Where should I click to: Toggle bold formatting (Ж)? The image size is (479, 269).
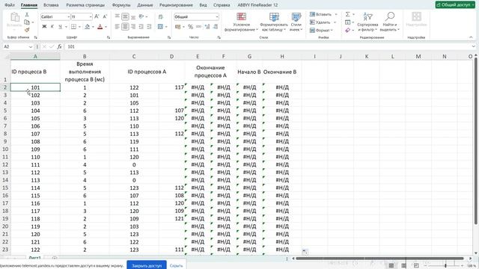coord(44,27)
